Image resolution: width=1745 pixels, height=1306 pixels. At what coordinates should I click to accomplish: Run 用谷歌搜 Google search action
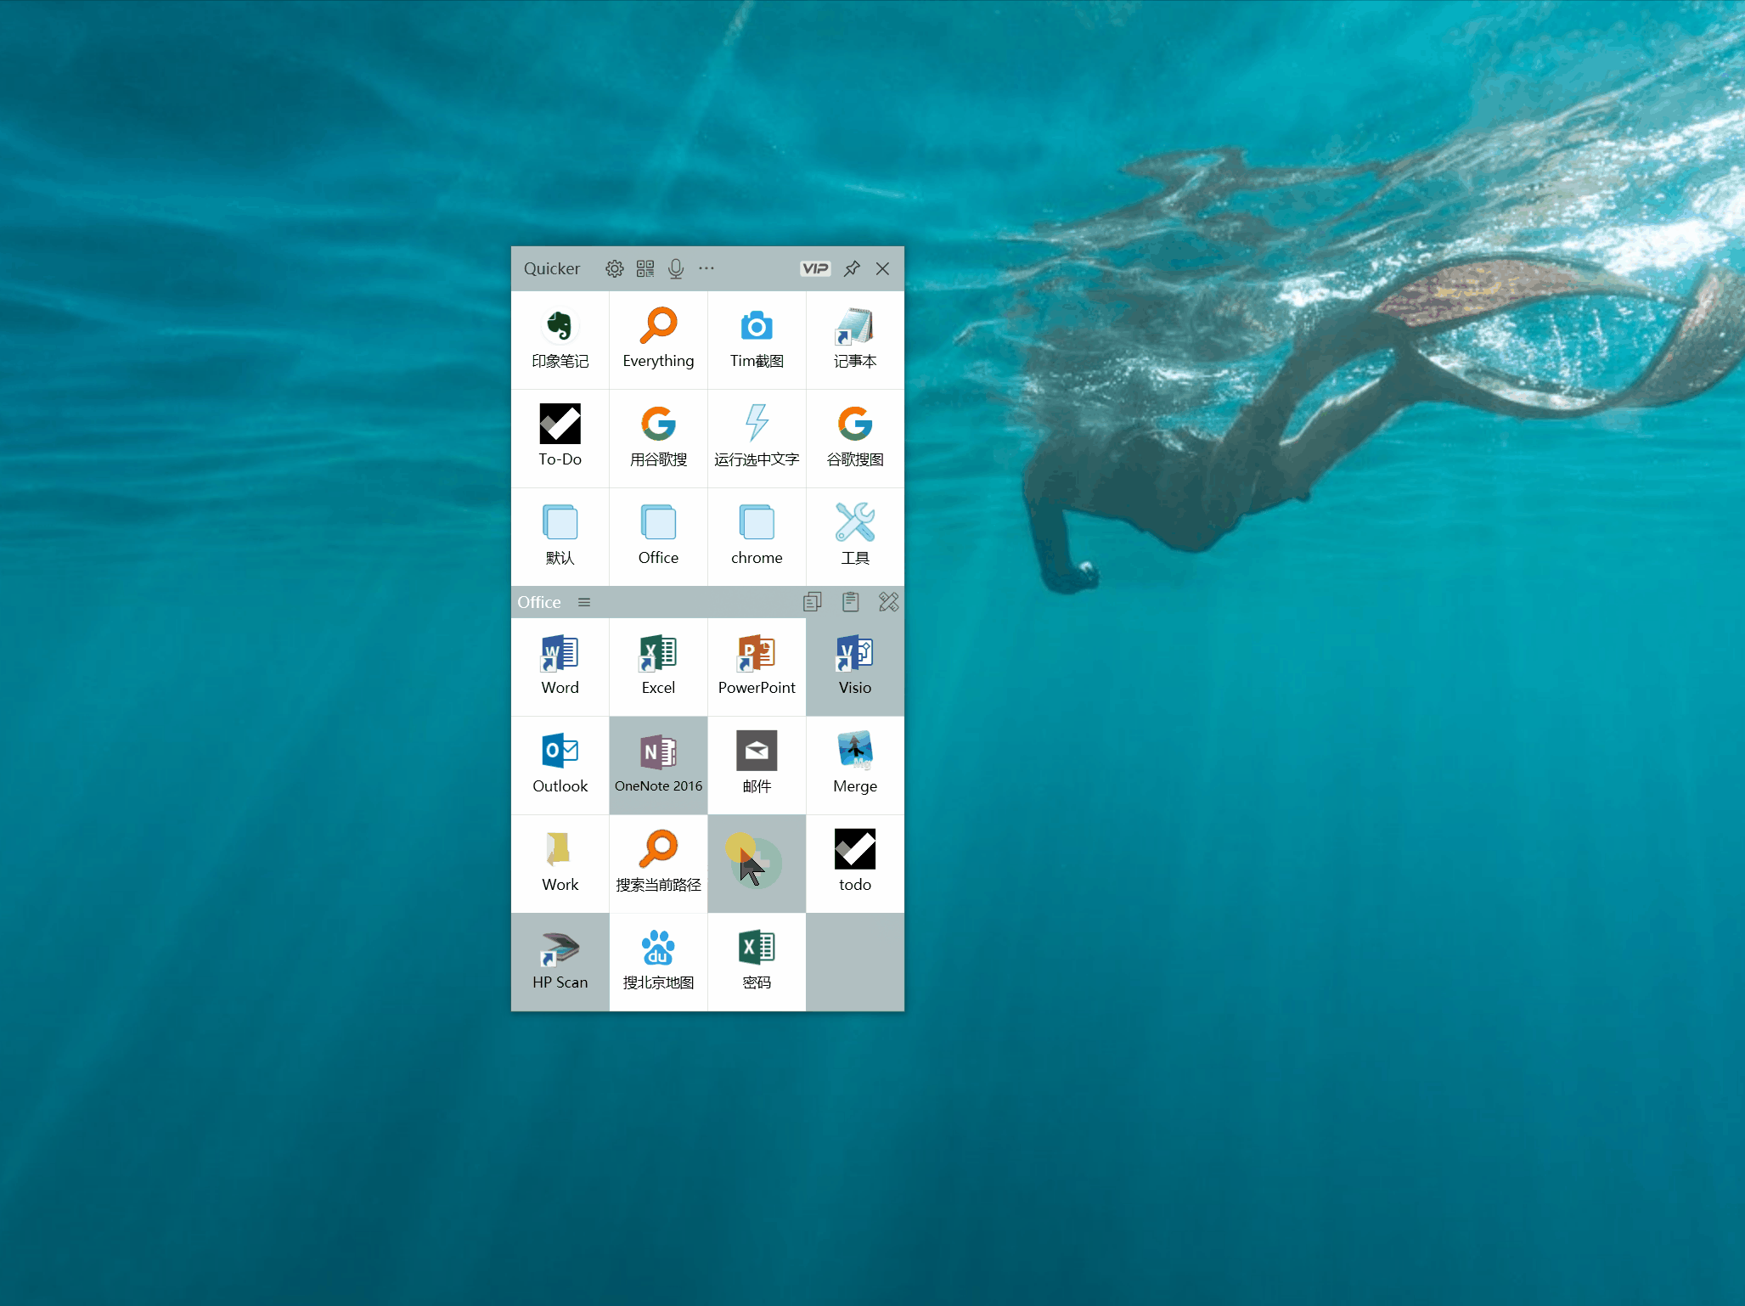coord(658,439)
